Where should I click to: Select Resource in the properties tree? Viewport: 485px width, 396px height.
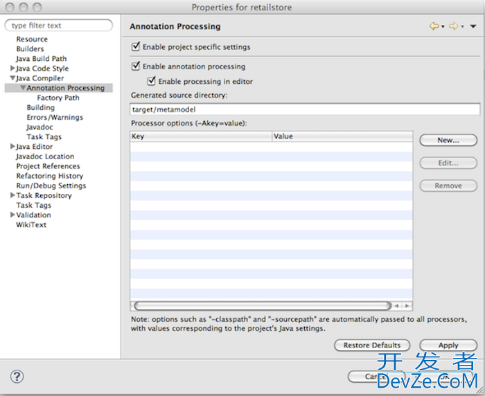(32, 39)
